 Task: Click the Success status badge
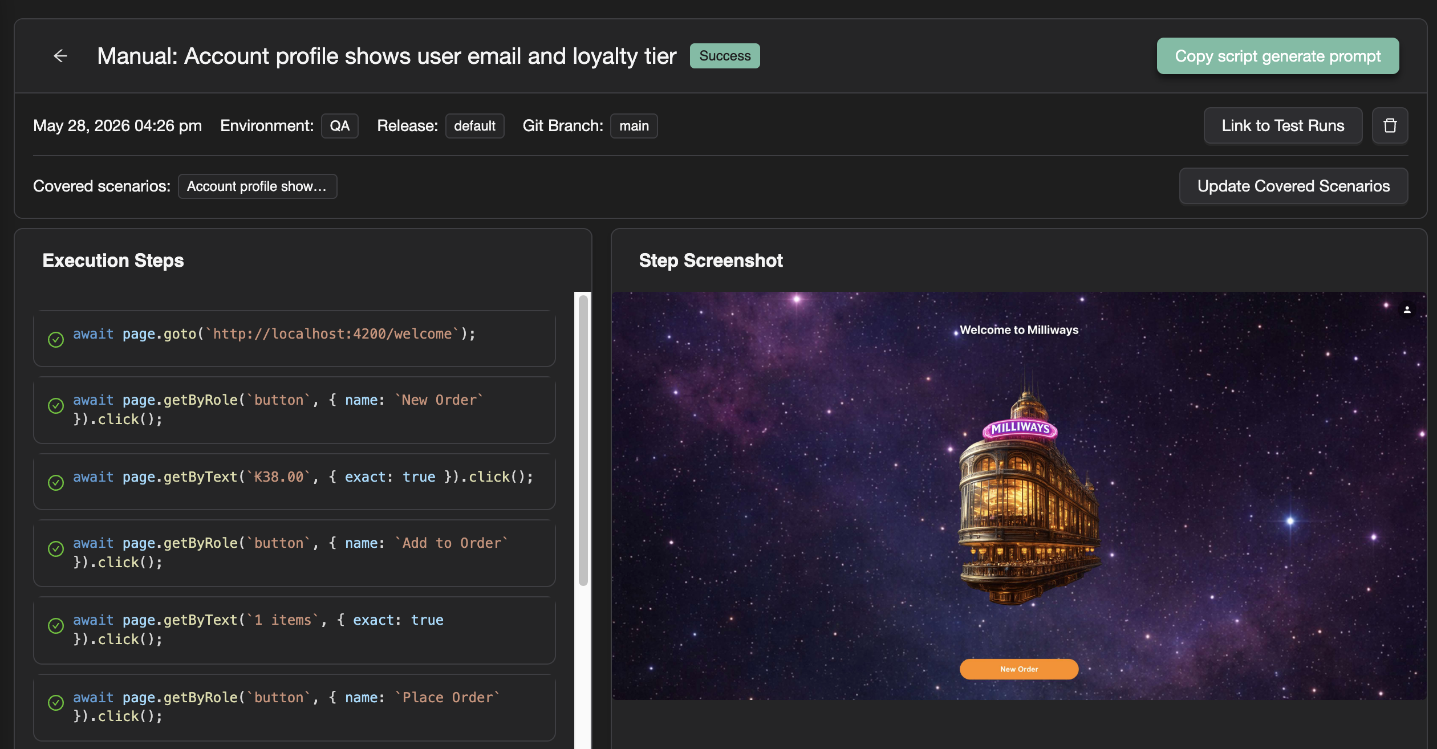725,56
